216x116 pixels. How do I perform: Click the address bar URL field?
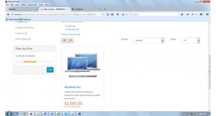(55, 14)
